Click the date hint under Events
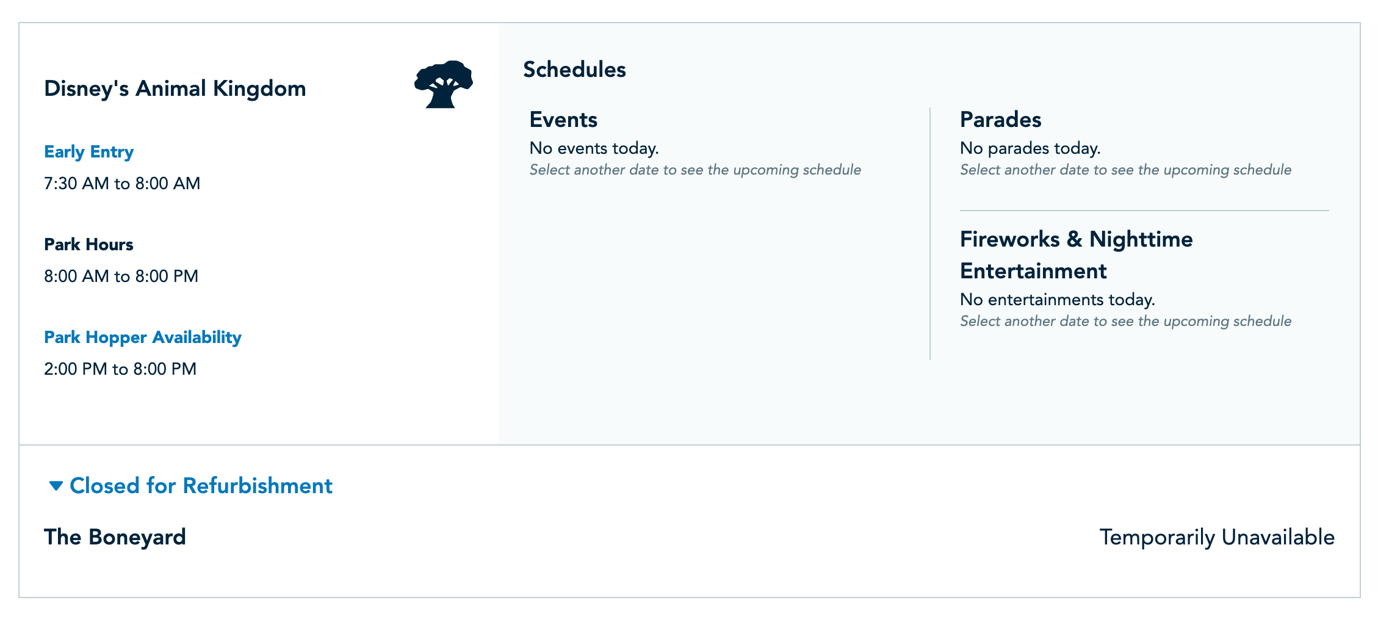Image resolution: width=1378 pixels, height=625 pixels. [695, 170]
